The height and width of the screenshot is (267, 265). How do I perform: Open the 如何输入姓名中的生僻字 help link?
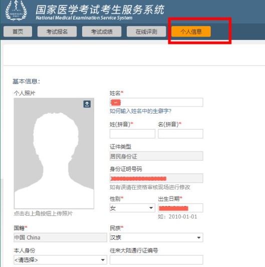pyautogui.click(x=140, y=111)
